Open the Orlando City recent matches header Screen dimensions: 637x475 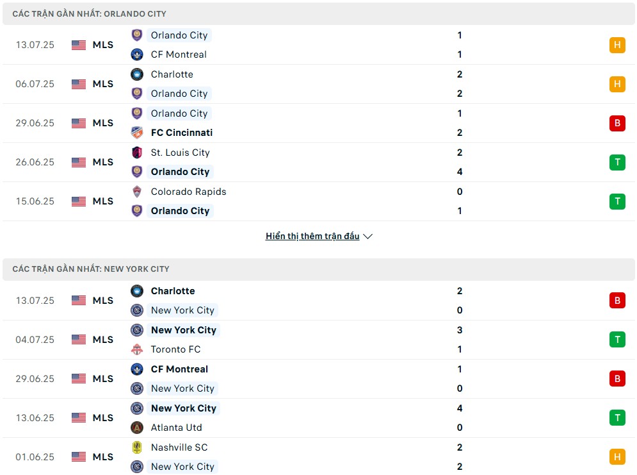tap(319, 14)
